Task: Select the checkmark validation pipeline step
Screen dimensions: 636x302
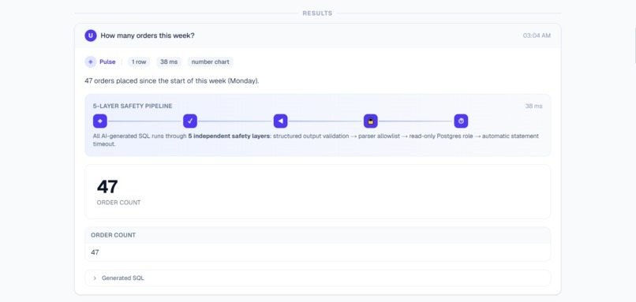Action: pos(190,121)
